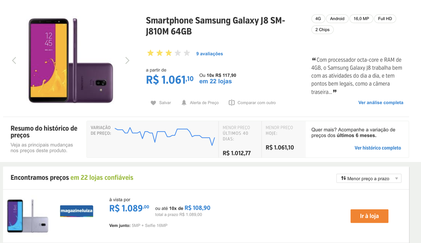421x243 pixels.
Task: Open 'Ver histórico completo' link
Action: (x=378, y=148)
